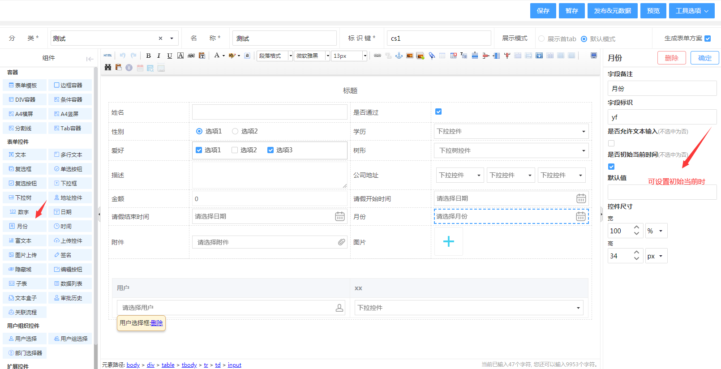Open the search and replace binoculars icon
Image resolution: width=721 pixels, height=369 pixels.
107,68
